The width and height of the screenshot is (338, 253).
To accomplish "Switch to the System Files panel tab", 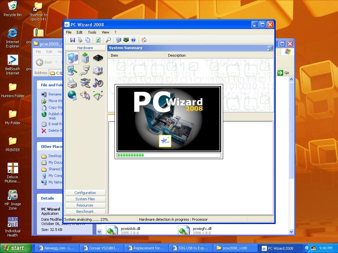I will pos(85,199).
